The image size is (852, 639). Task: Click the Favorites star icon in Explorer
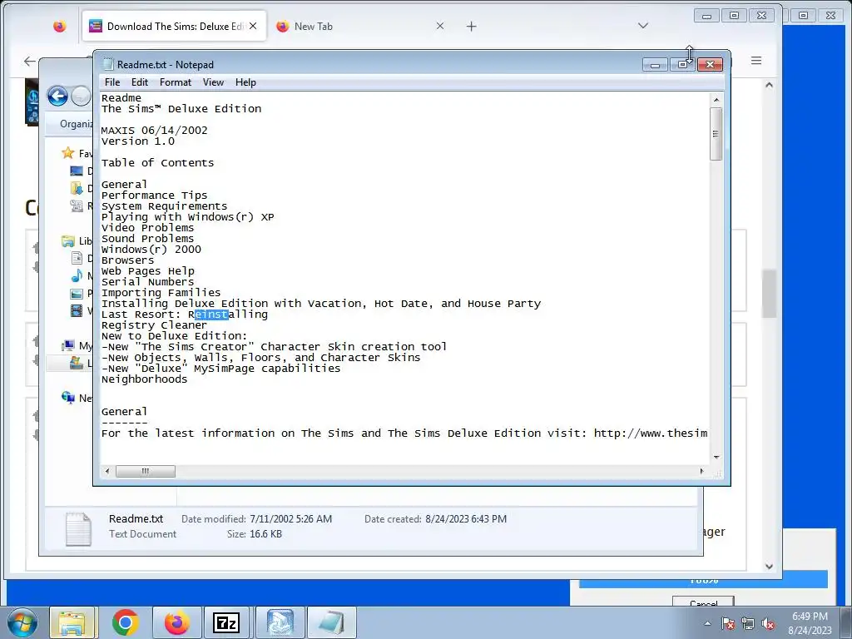pos(67,153)
